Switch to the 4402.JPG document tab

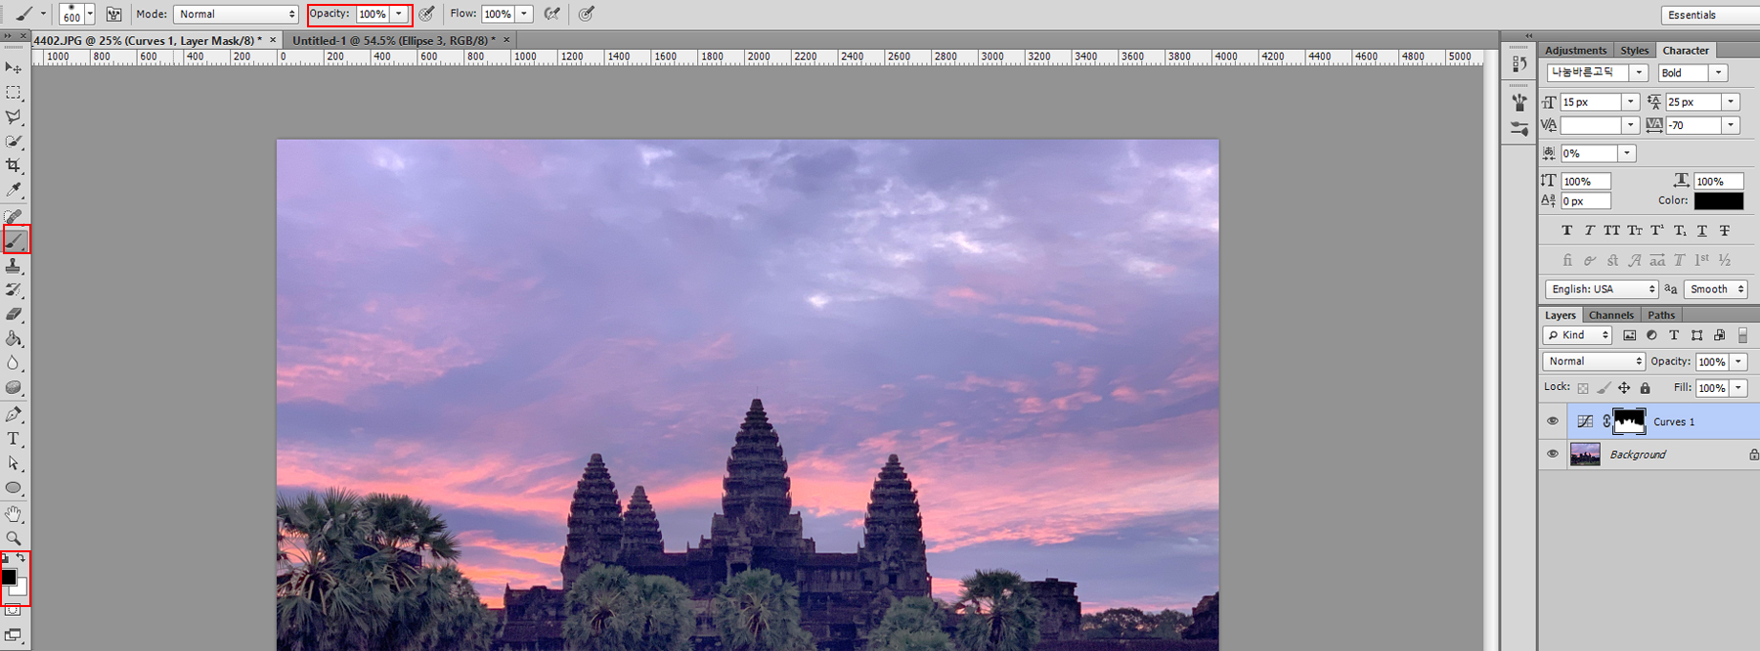coord(148,40)
